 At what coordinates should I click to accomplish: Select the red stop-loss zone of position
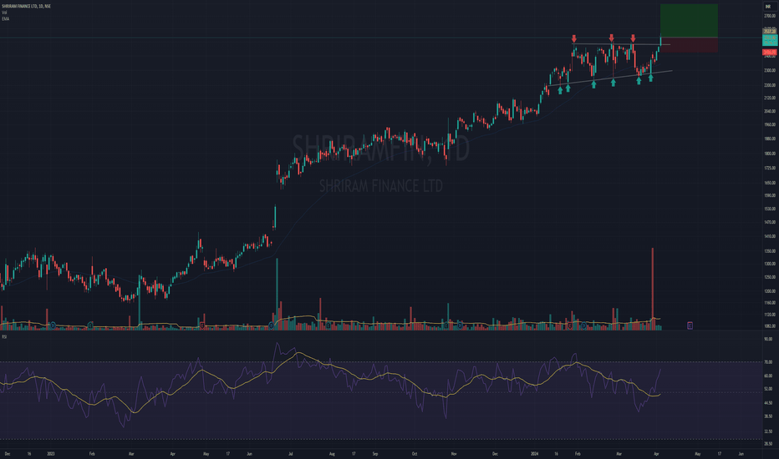pos(689,45)
